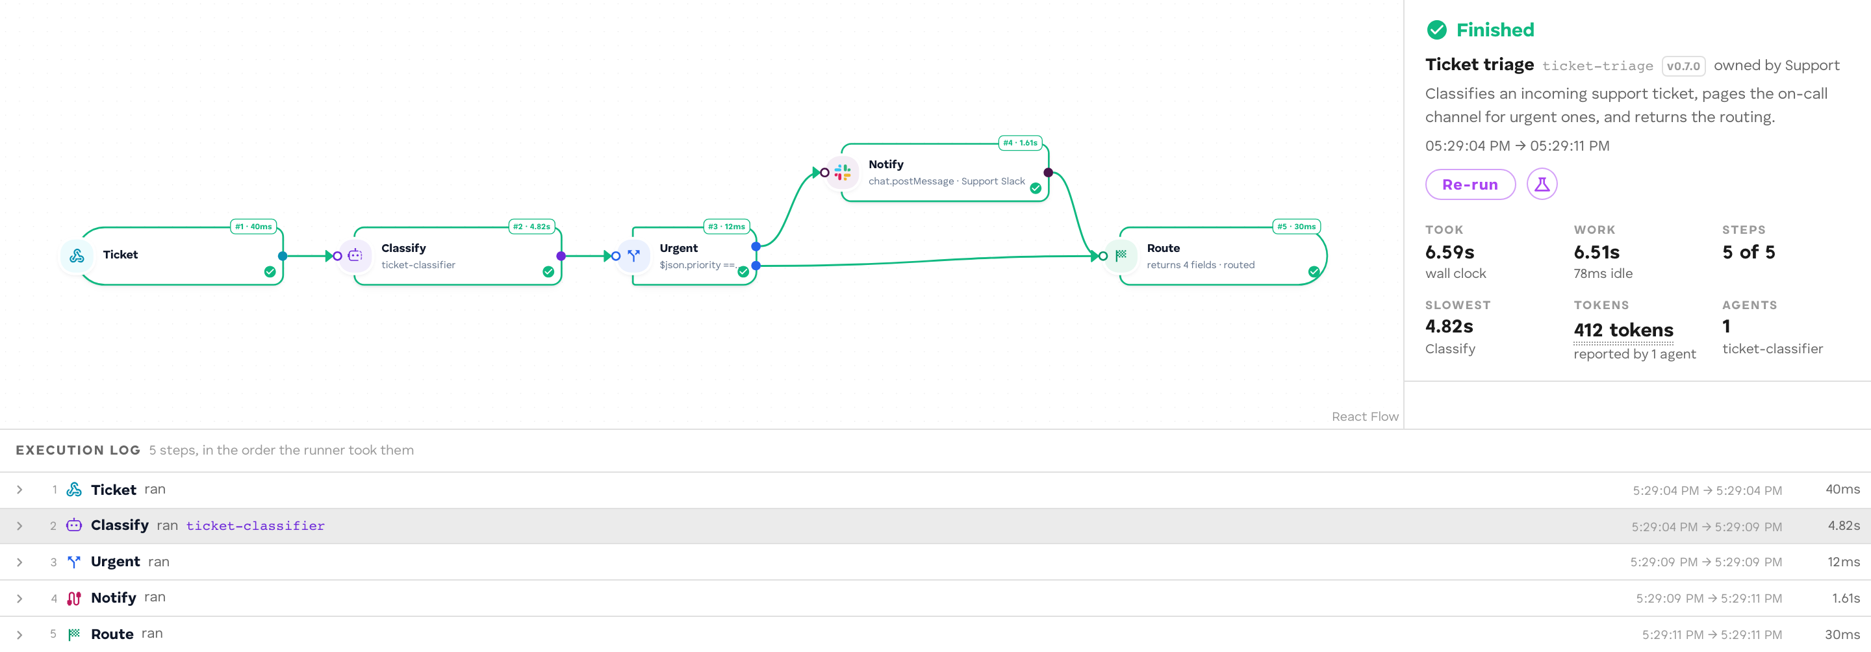Click the Classify node output handle
The image size is (1871, 652).
[561, 256]
